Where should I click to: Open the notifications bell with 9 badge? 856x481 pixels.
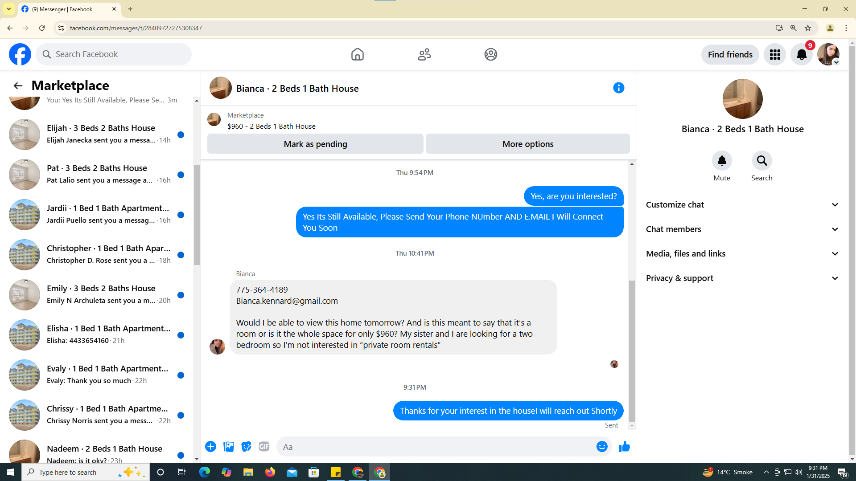coord(802,54)
